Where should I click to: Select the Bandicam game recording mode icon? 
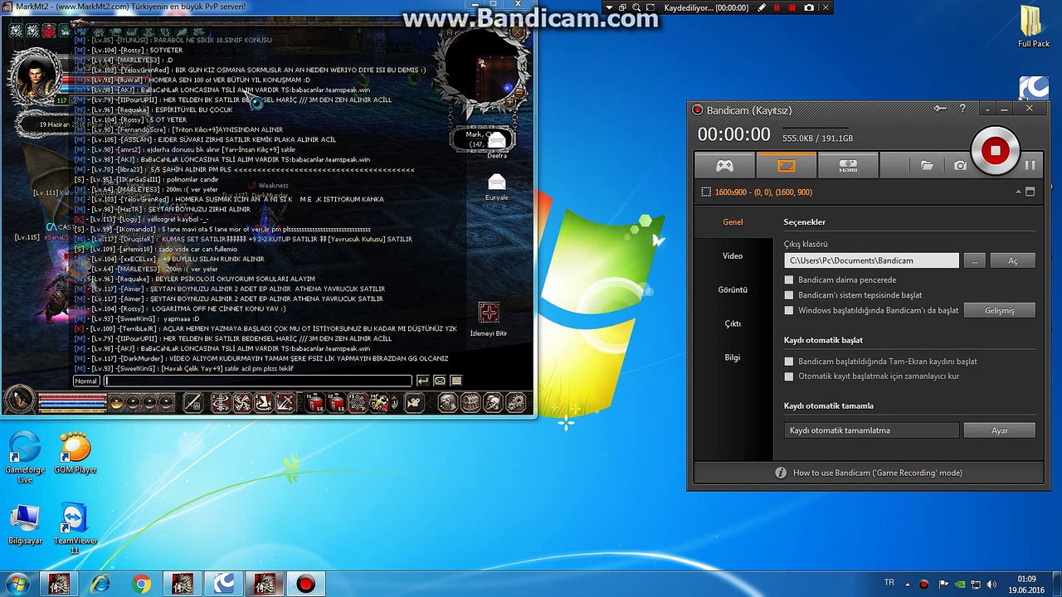click(724, 165)
